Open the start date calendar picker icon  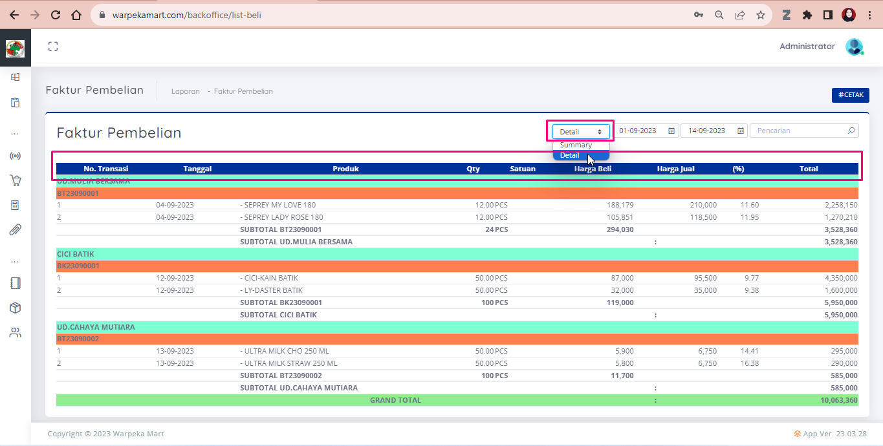click(x=671, y=131)
